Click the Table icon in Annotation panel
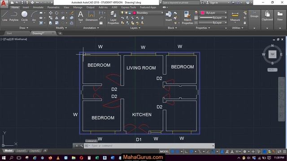This screenshot has height=161, width=287. click(x=101, y=23)
